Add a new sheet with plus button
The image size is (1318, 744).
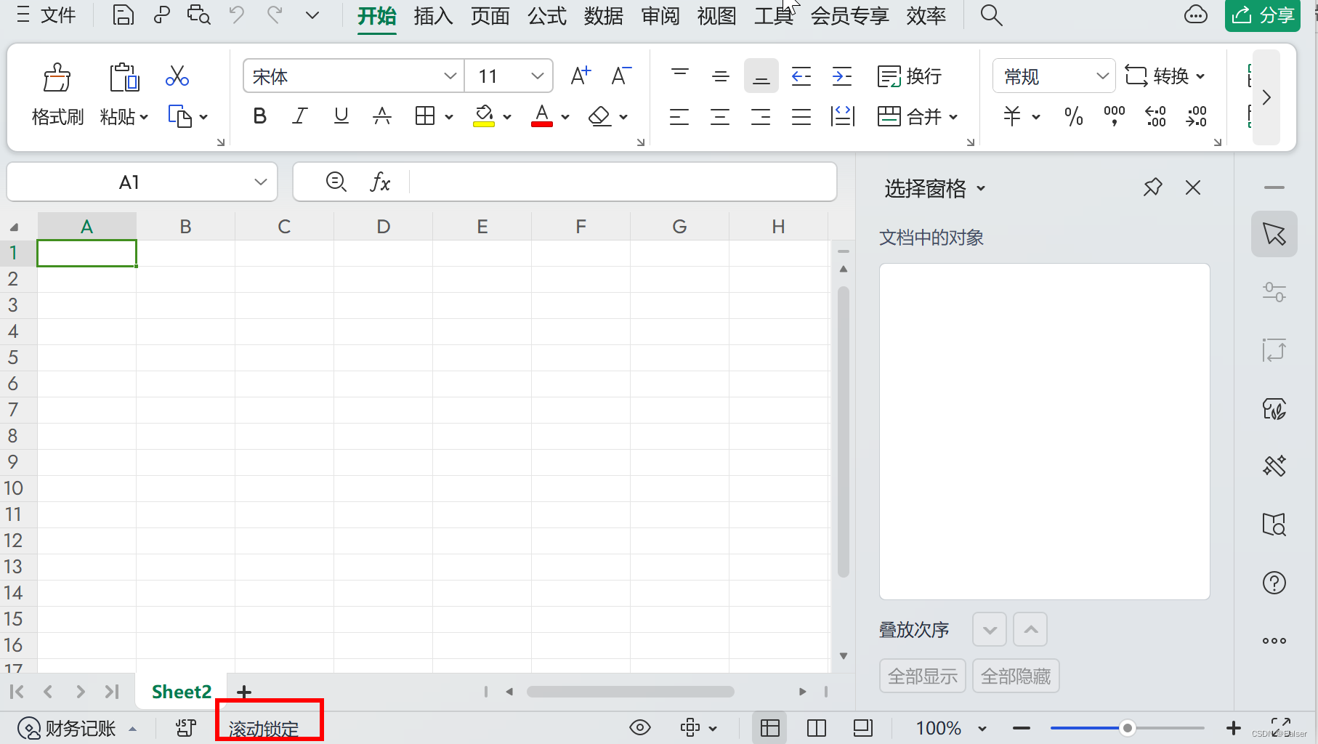point(244,692)
